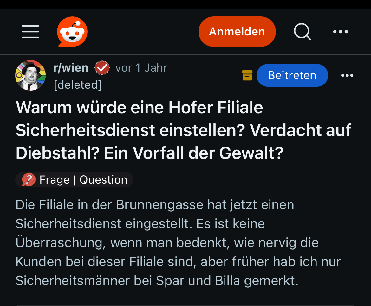The height and width of the screenshot is (306, 371).
Task: Open the hamburger navigation menu
Action: pos(30,32)
